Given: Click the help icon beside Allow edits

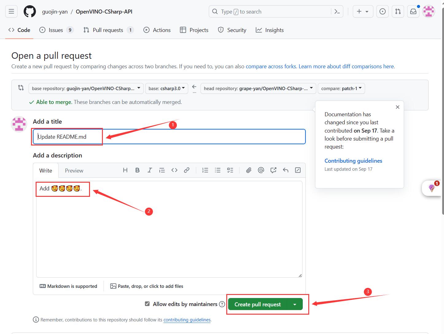Looking at the screenshot, I should [x=222, y=304].
